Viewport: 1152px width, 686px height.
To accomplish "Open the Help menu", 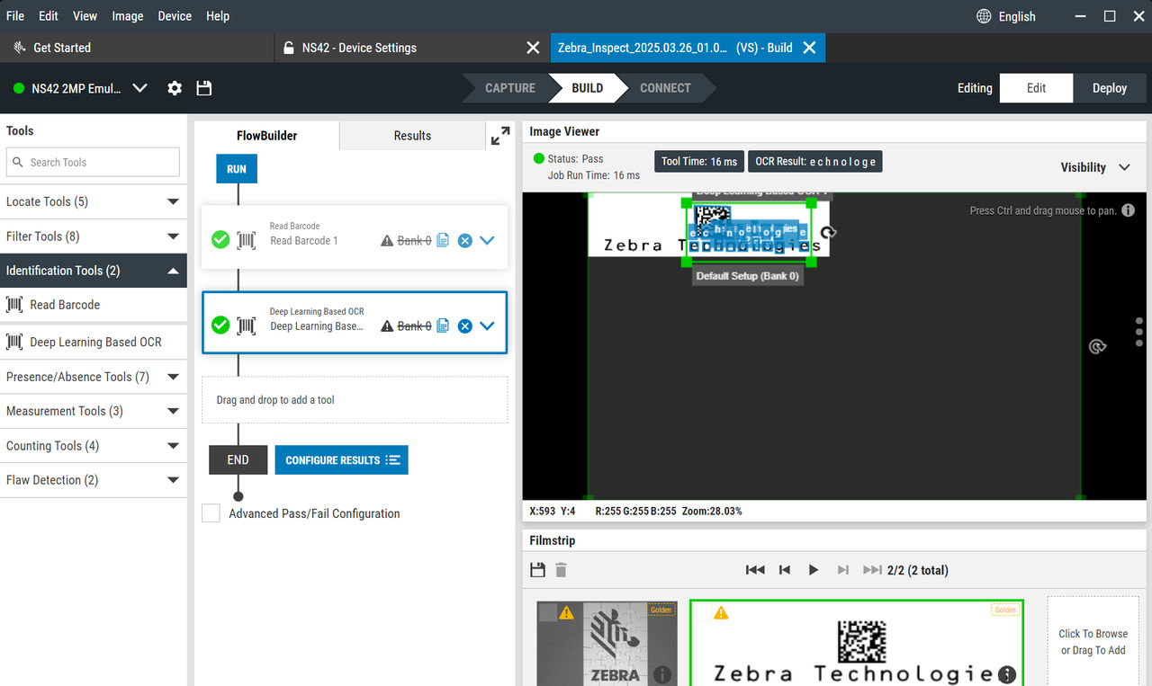I will (x=218, y=16).
